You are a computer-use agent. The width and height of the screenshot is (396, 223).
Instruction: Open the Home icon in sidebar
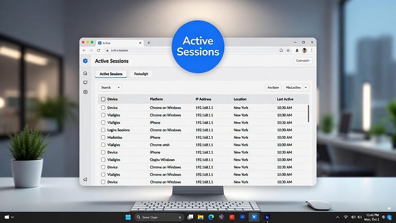click(85, 73)
